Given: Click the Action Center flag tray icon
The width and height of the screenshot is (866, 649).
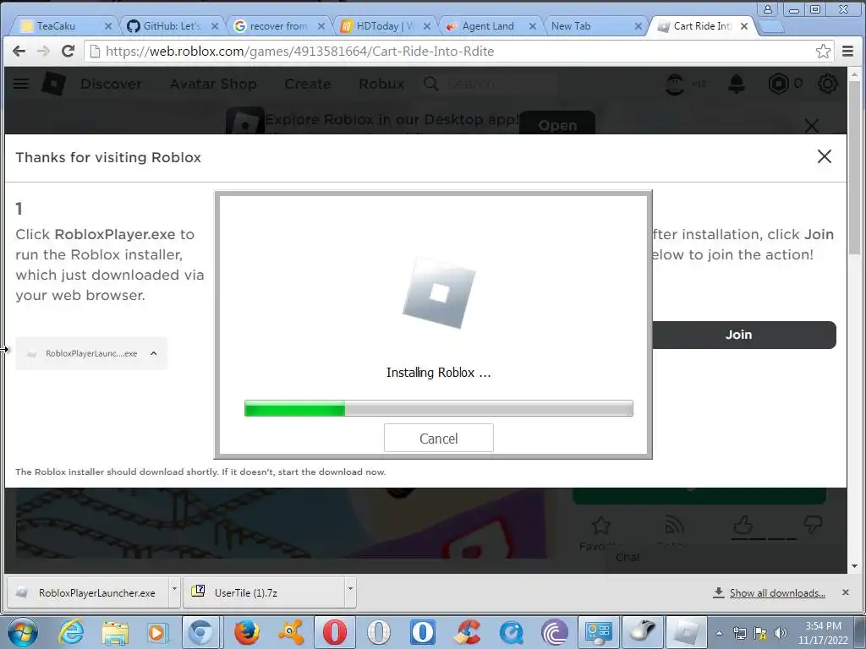Looking at the screenshot, I should (x=760, y=633).
